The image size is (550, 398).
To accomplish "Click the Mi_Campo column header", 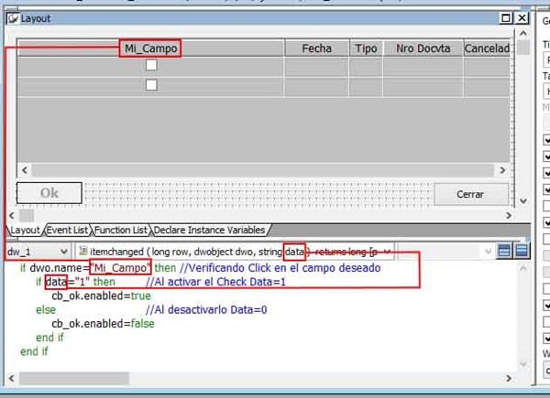I will [x=151, y=48].
